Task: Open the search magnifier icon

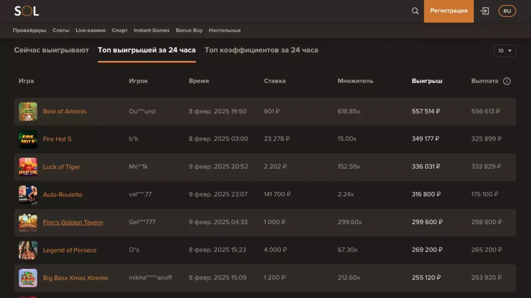Action: [x=415, y=11]
